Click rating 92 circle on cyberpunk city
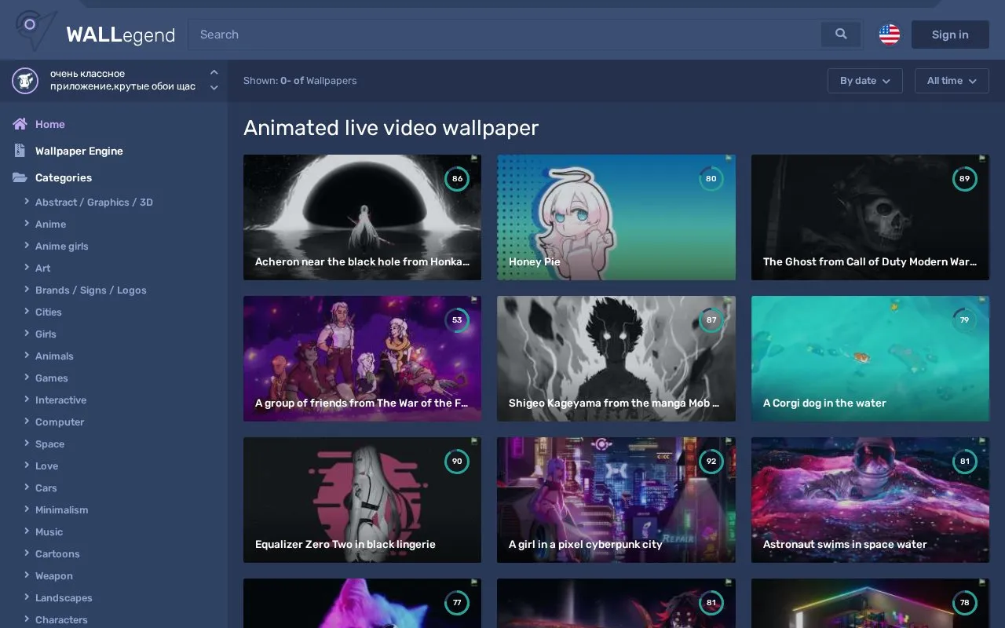Image resolution: width=1005 pixels, height=628 pixels. 711,461
